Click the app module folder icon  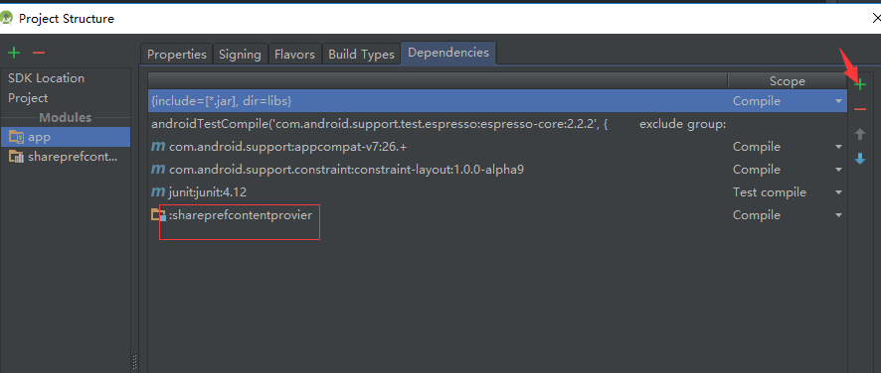click(16, 137)
